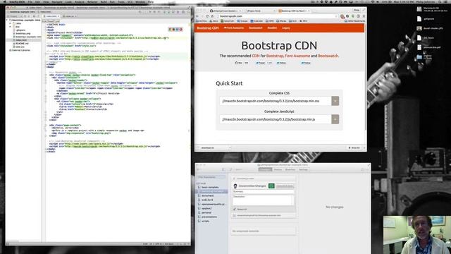451x254 pixels.
Task: Expand External Libraries in project tree
Action: pos(20,50)
